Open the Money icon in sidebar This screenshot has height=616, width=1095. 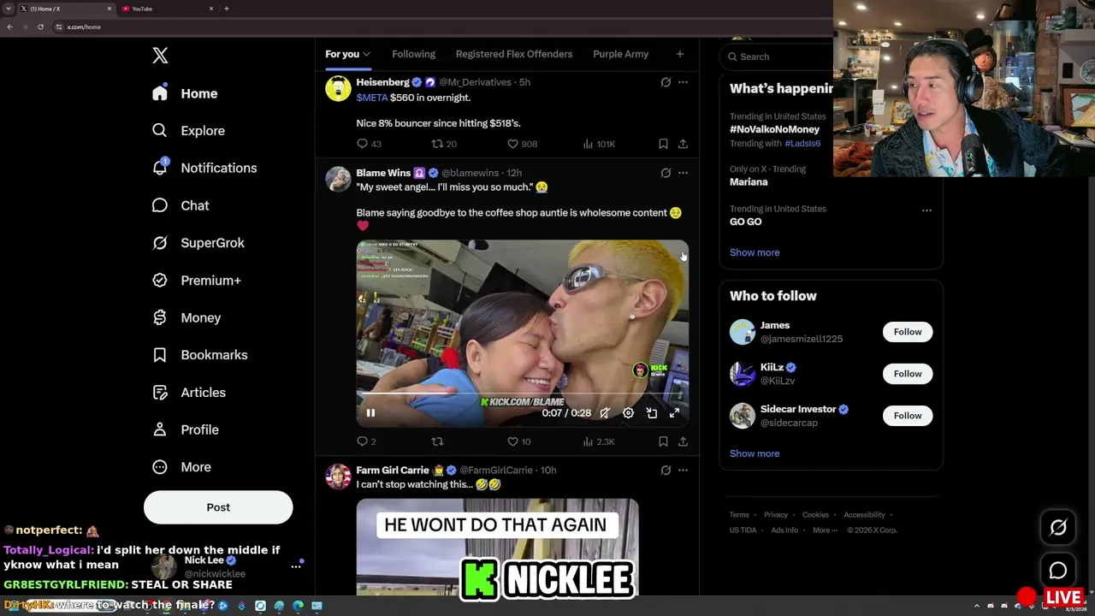(x=160, y=317)
